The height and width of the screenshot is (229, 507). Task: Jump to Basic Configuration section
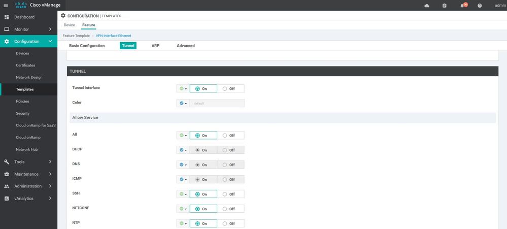[x=87, y=46]
